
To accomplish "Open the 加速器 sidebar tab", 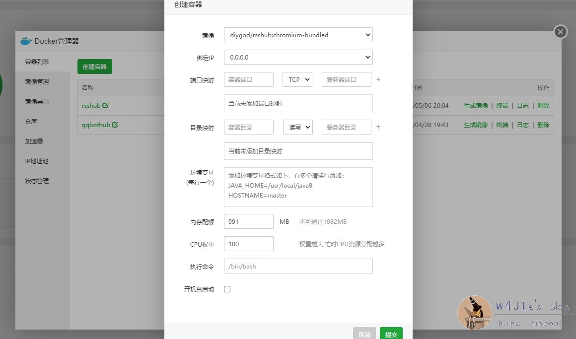I will (34, 141).
